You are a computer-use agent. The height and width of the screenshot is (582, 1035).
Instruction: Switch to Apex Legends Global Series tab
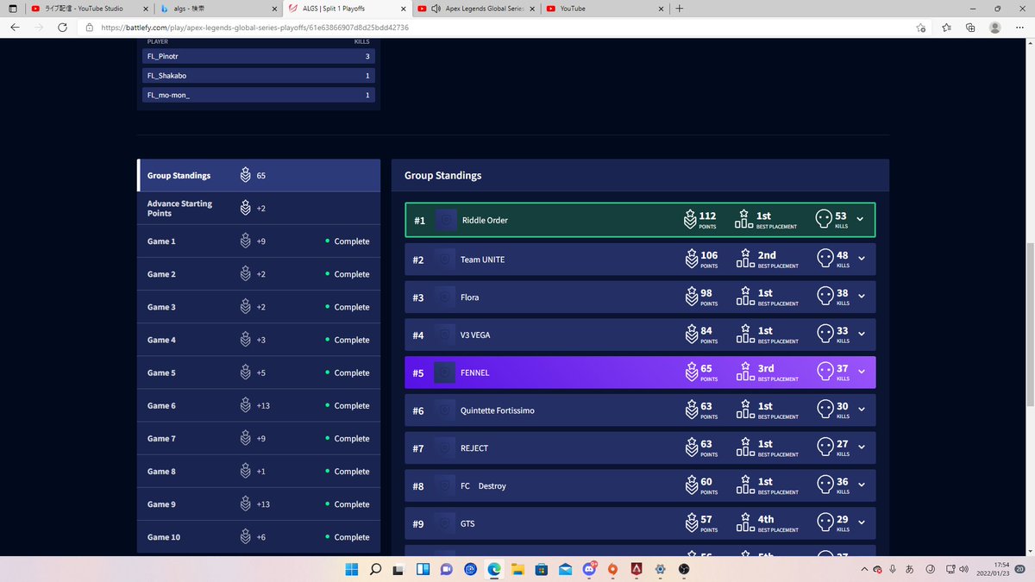coord(474,9)
